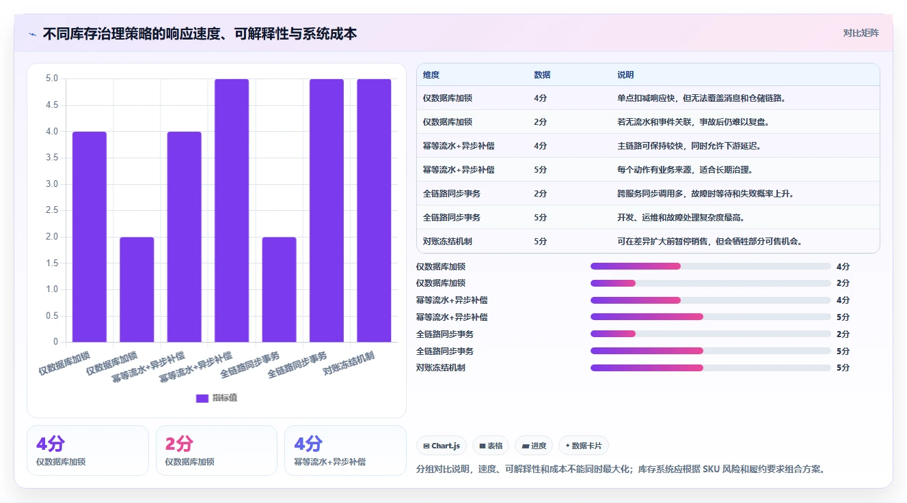Viewport: 907px width, 503px height.
Task: Click the cell 主链路可保持较快，同时允许下游延迟。
Action: [689, 146]
